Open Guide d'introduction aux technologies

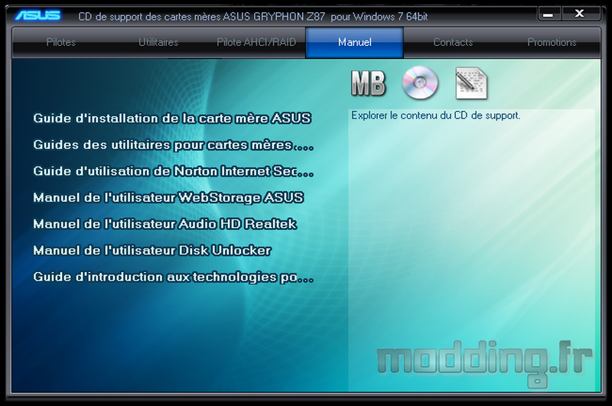174,277
